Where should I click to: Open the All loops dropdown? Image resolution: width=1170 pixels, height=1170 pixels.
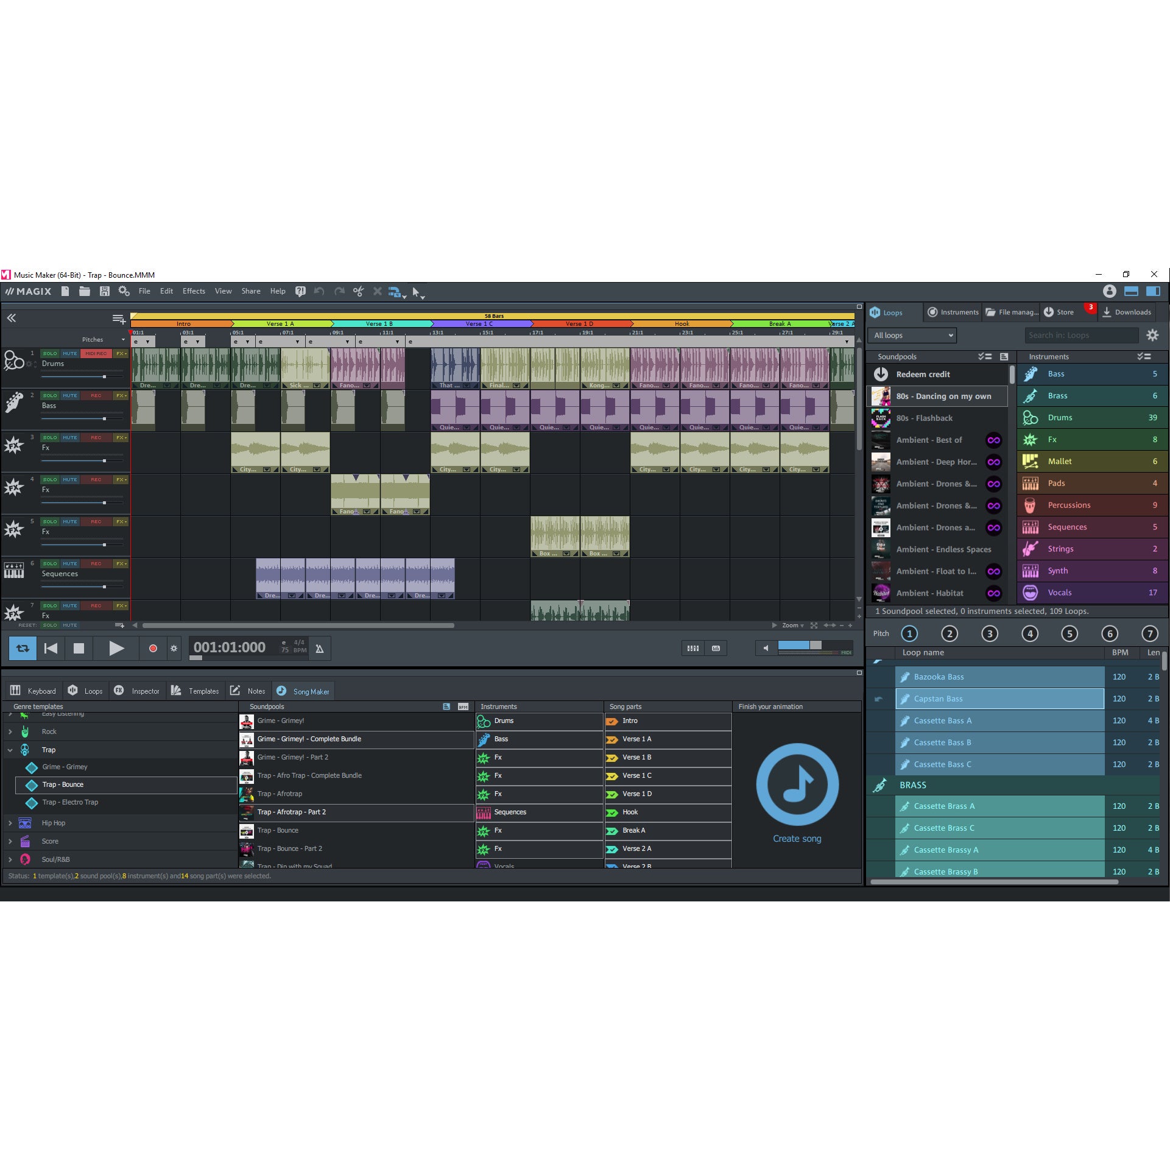click(x=912, y=336)
